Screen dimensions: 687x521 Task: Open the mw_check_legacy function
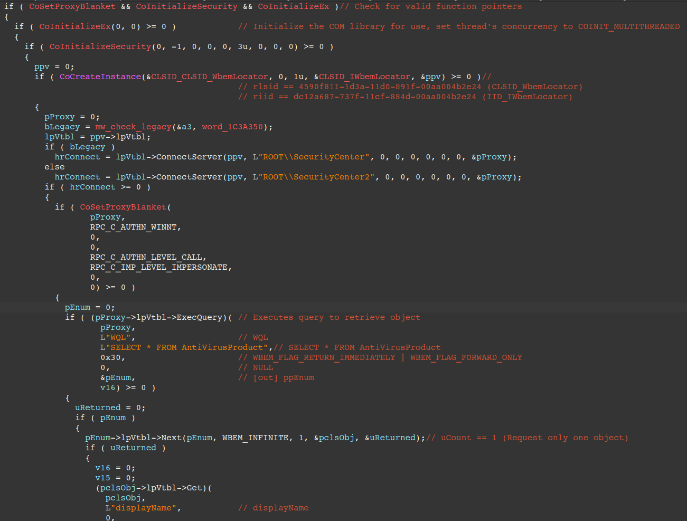pos(133,127)
